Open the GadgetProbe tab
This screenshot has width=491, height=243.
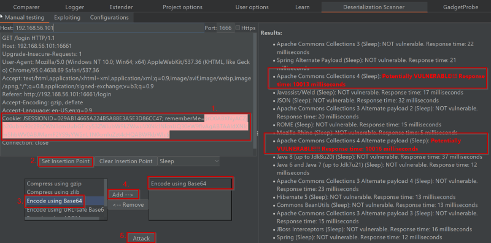461,7
